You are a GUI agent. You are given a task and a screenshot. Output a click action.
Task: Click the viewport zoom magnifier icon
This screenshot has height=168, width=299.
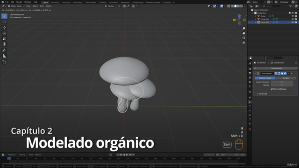[244, 28]
